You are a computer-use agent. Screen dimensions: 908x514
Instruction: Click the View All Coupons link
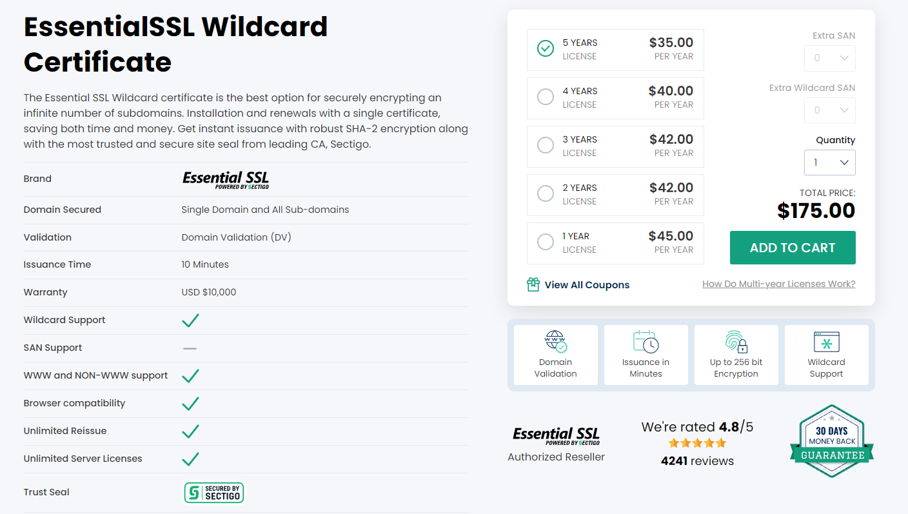click(587, 285)
